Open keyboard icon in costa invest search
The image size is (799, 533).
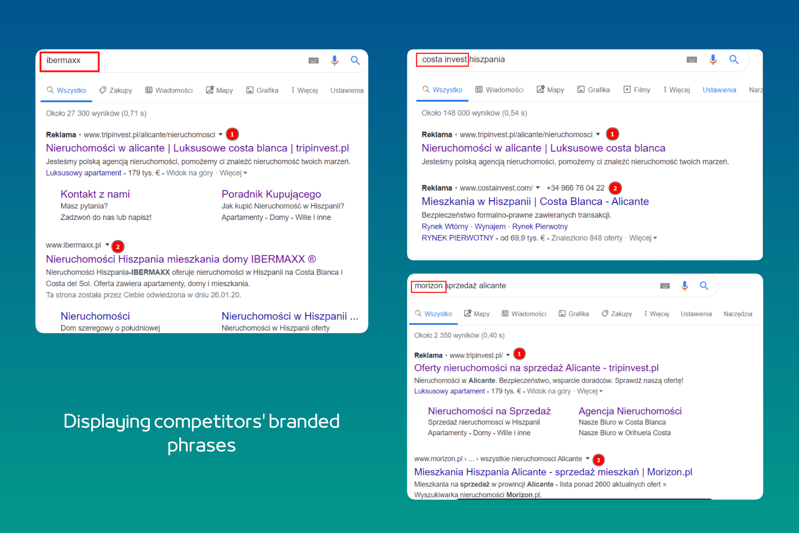692,60
